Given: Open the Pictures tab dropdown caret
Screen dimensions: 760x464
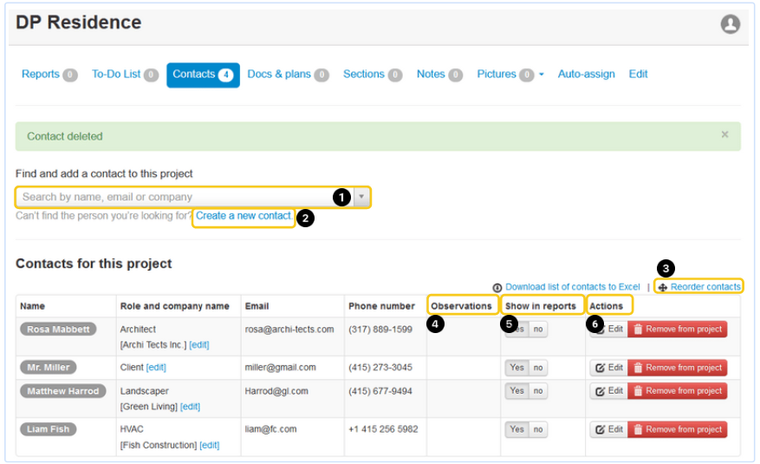Looking at the screenshot, I should pos(542,75).
